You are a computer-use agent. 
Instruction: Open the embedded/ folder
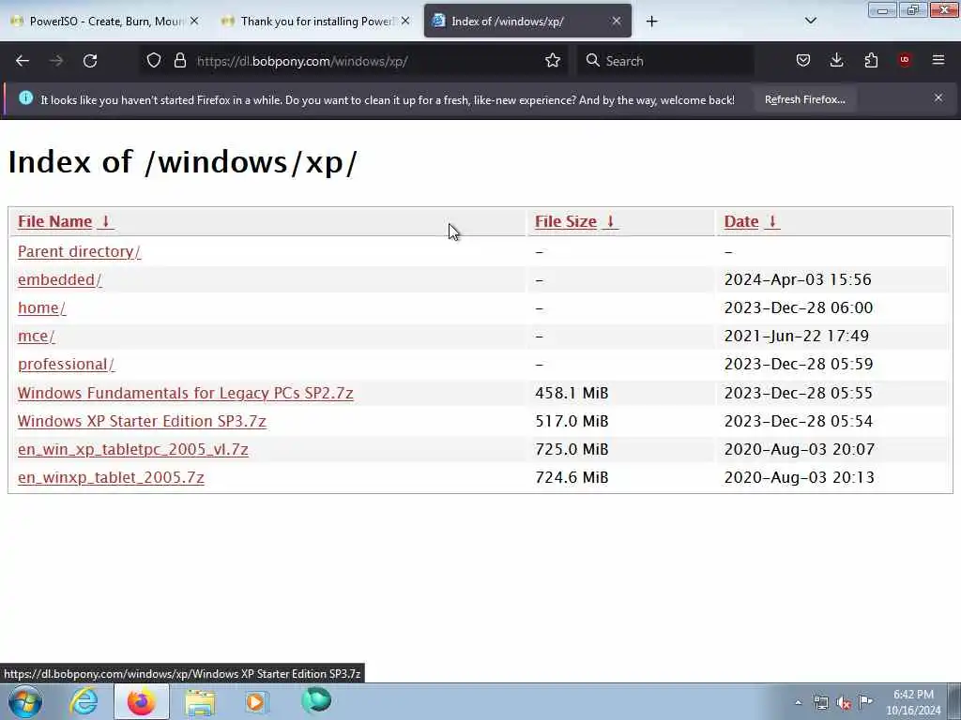click(59, 279)
